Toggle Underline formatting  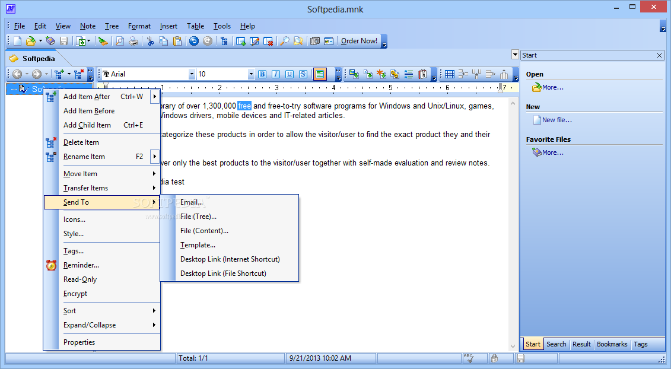[x=290, y=74]
